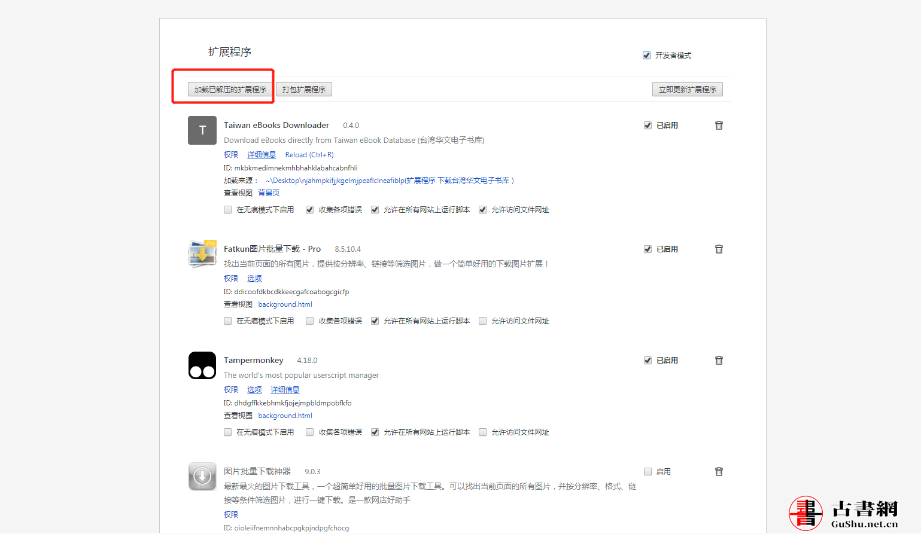The width and height of the screenshot is (921, 534).
Task: Click the Fatkun图片批量下载 - Pro title
Action: tap(272, 249)
